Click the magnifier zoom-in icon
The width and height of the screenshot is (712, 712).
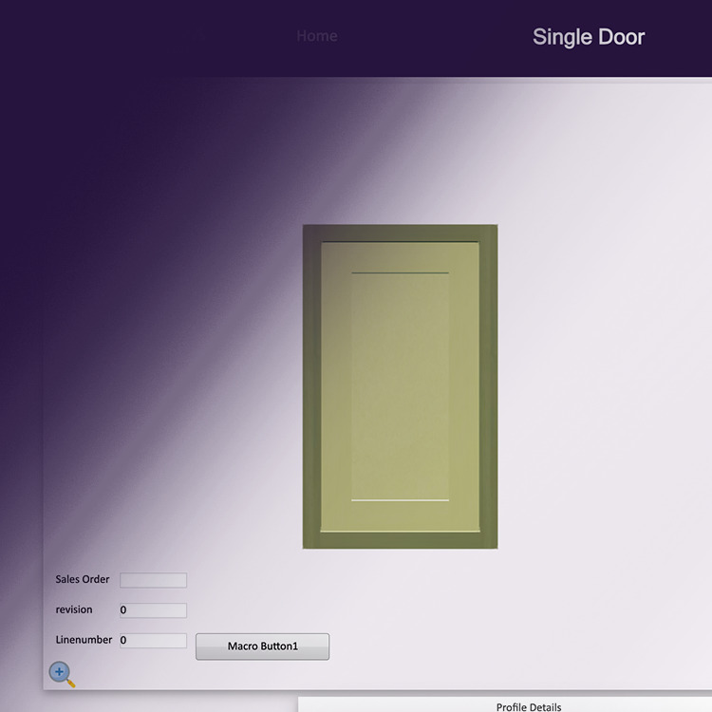coord(62,674)
